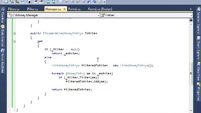Click the 'Entries' property name in code

coord(91,34)
